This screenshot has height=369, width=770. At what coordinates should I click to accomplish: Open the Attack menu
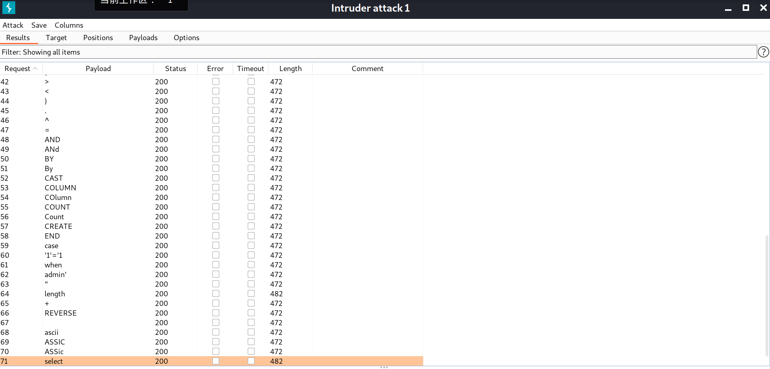[x=13, y=25]
